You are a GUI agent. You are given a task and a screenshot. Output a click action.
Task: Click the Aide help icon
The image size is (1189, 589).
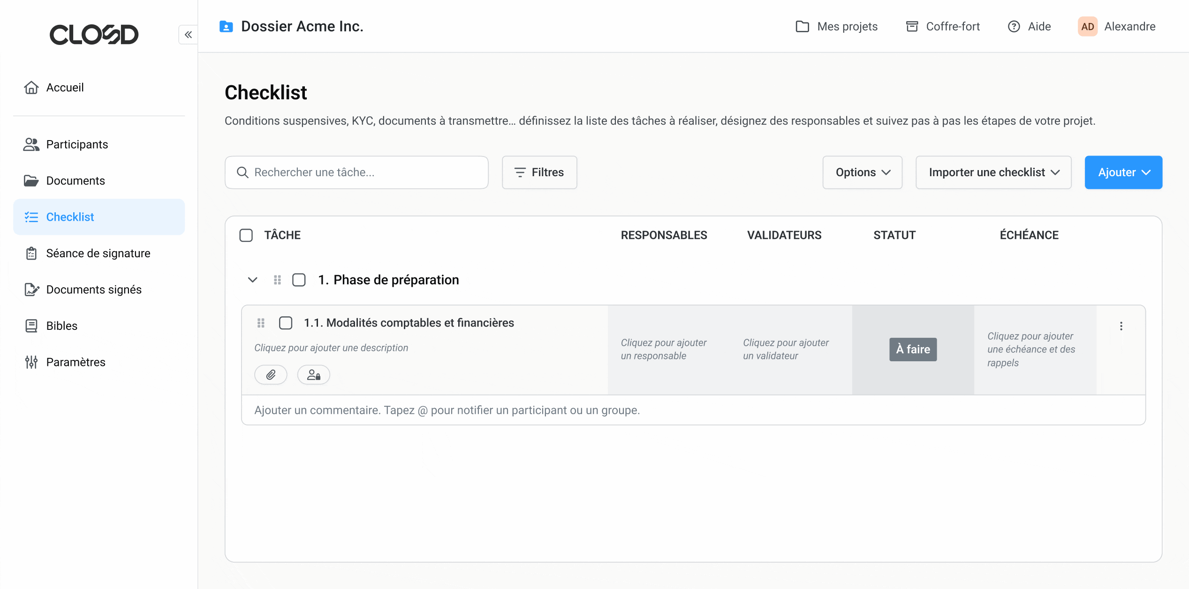pyautogui.click(x=1014, y=27)
